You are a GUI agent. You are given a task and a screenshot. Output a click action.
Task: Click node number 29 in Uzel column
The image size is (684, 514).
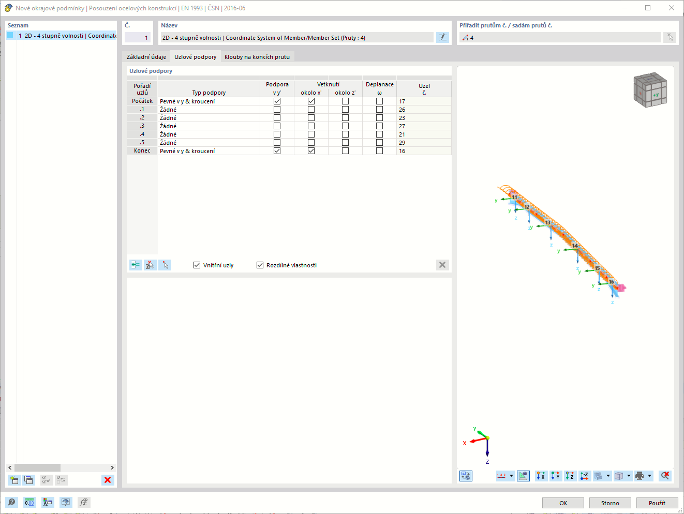pyautogui.click(x=424, y=143)
